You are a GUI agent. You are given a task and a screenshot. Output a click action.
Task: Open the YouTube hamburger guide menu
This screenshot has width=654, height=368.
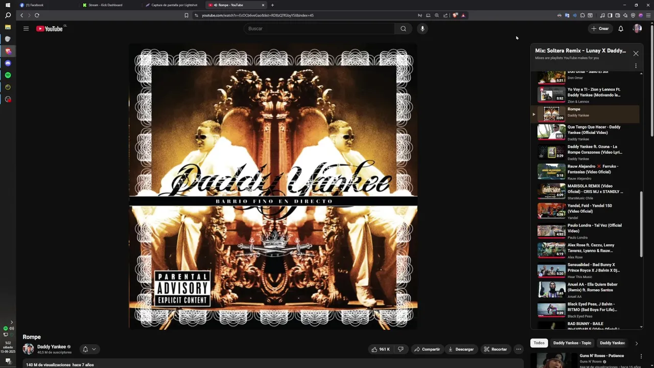click(26, 29)
